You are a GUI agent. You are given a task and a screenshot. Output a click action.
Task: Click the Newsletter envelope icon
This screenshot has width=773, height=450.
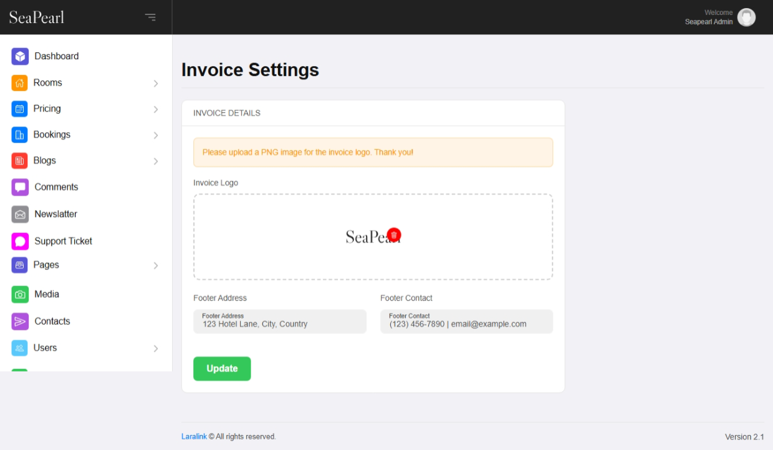tap(20, 214)
